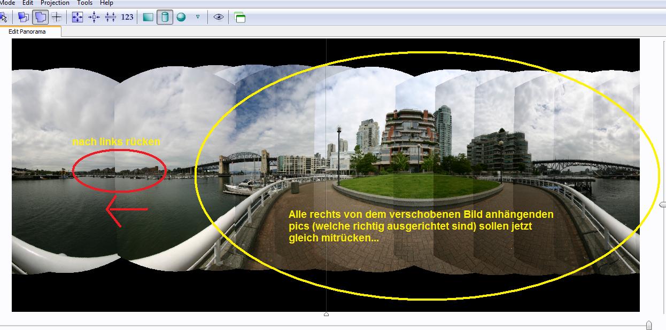
Task: Toggle the eye preview icon
Action: 218,17
